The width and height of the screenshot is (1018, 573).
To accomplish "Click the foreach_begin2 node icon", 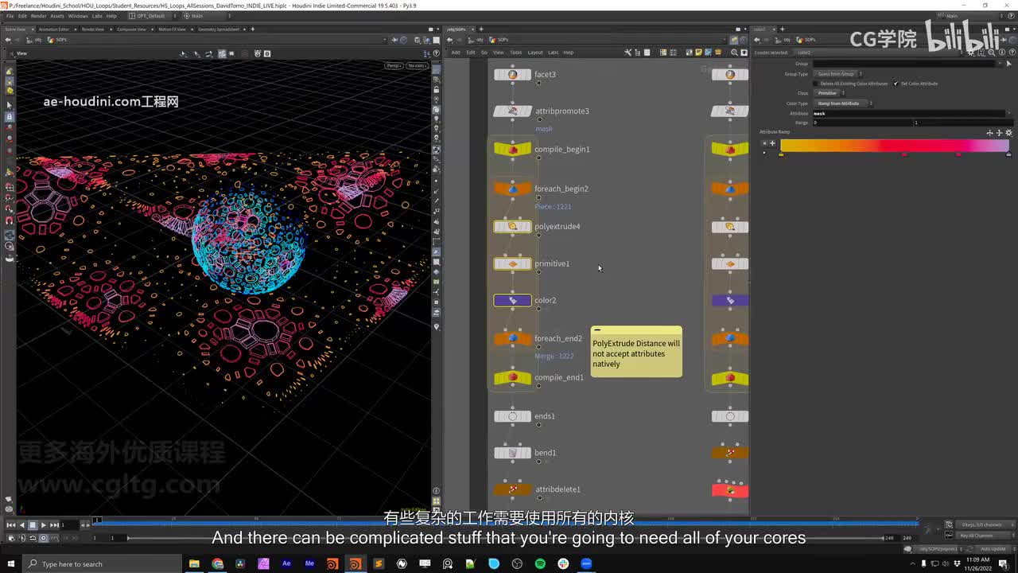I will [512, 189].
